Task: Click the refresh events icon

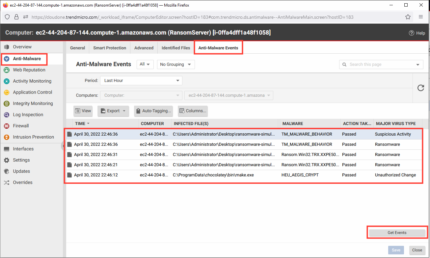Action: tap(421, 88)
